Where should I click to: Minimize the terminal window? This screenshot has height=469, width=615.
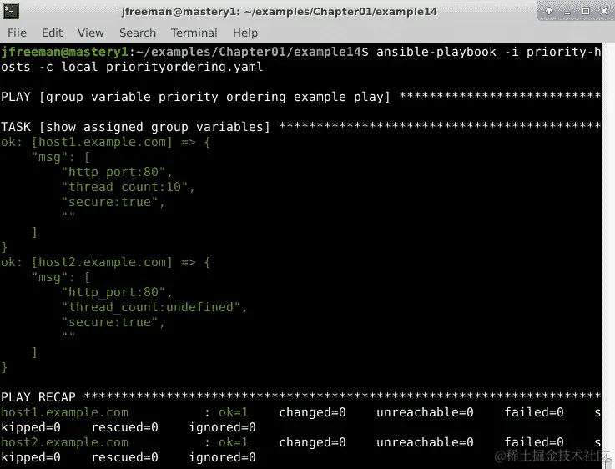(567, 12)
